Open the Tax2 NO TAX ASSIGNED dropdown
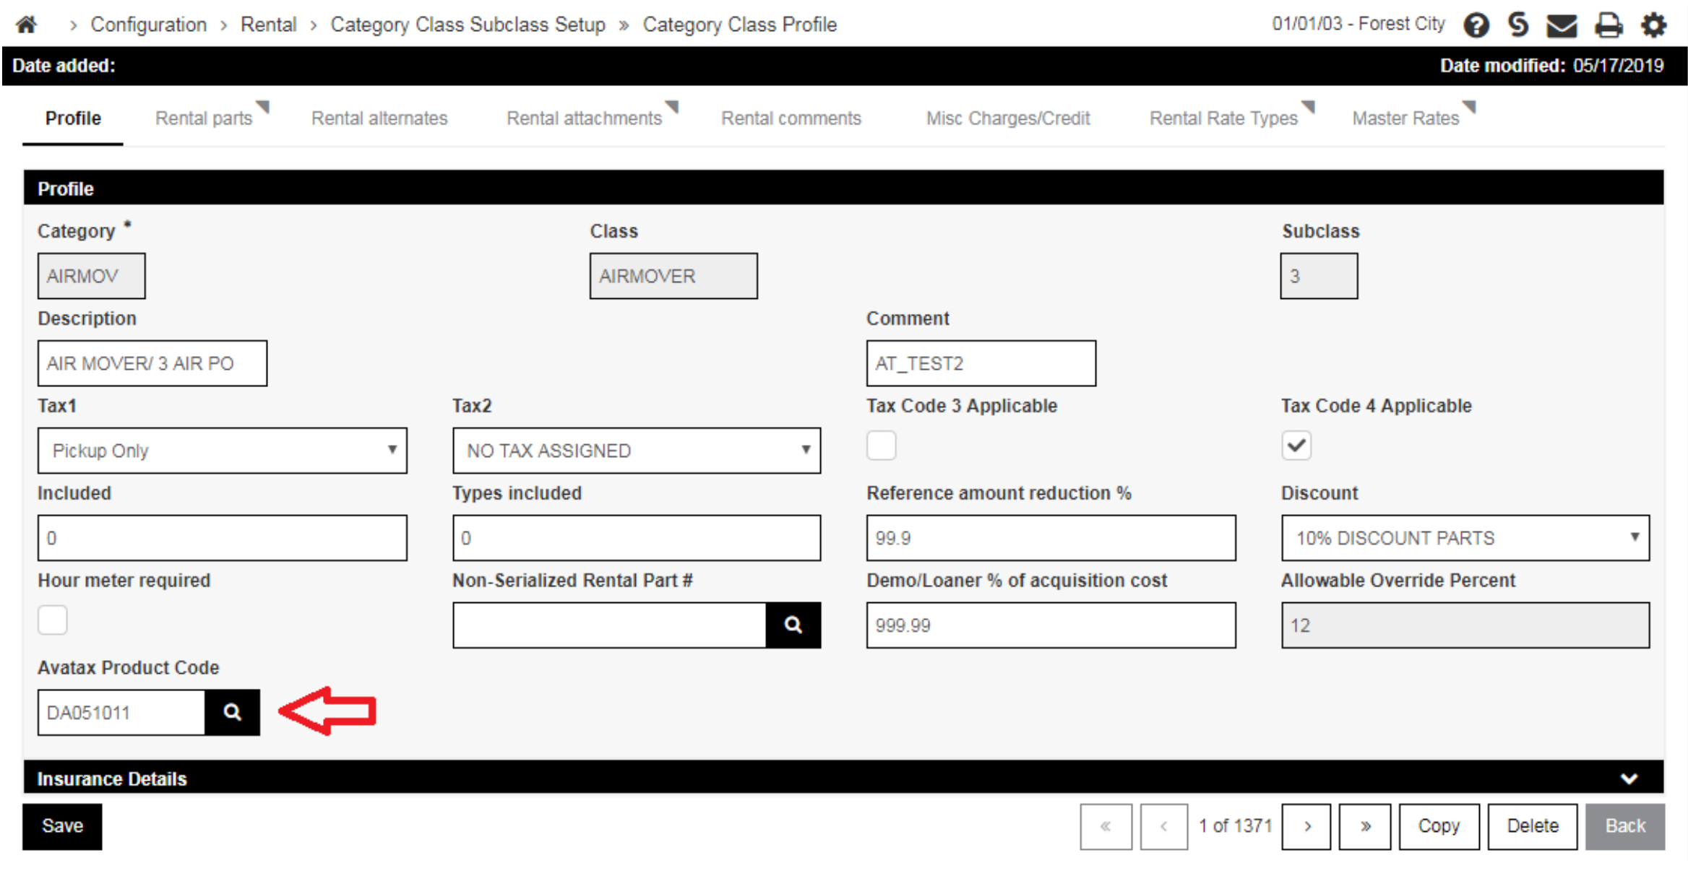 click(x=637, y=451)
